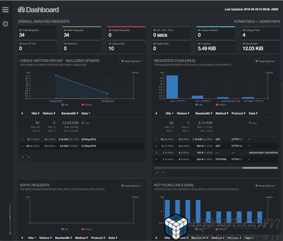Expand Panel Options for Static Requests panel
Viewport: 283px width, 241px height.
(x=131, y=186)
